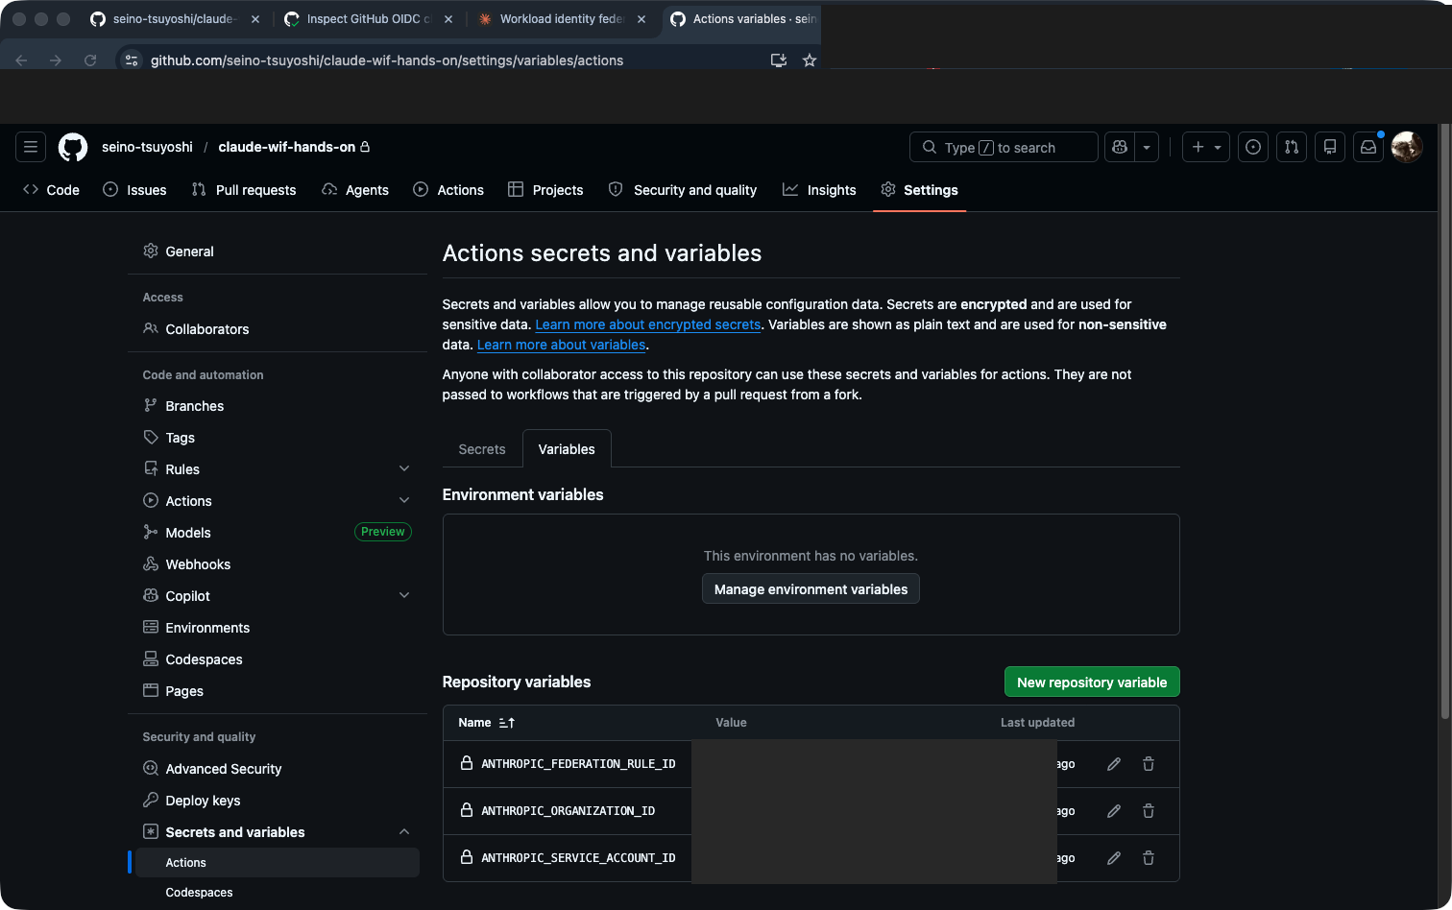Screen dimensions: 1452x910
Task: Open Models settings with Preview badge
Action: 278,533
